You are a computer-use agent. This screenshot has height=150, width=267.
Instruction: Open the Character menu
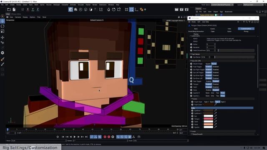65,5
